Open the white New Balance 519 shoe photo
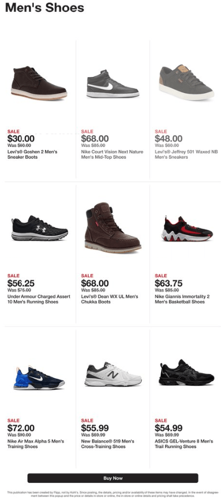 [113, 374]
